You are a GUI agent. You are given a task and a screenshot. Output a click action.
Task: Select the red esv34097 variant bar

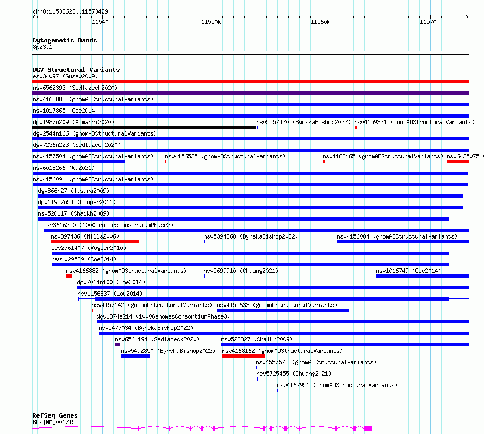pyautogui.click(x=250, y=82)
